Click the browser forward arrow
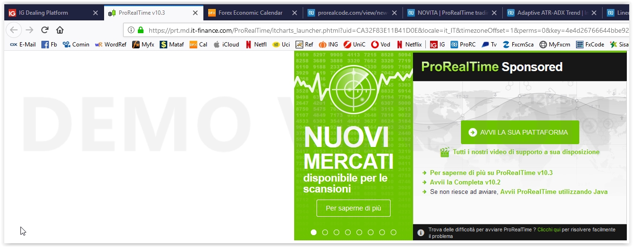The width and height of the screenshot is (633, 247). click(x=29, y=30)
